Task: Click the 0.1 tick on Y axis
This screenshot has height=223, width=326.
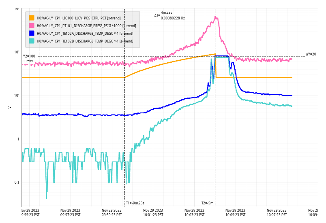Action: pyautogui.click(x=17, y=183)
